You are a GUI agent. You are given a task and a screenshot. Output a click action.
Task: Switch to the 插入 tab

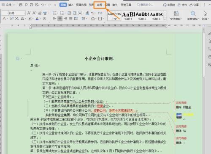(x=71, y=5)
